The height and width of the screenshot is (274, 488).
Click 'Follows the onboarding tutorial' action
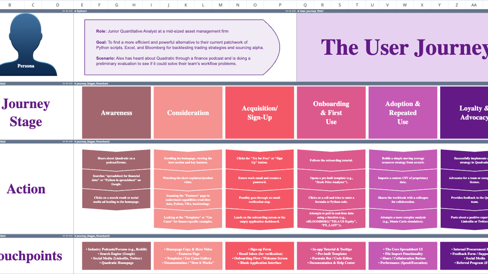[331, 160]
